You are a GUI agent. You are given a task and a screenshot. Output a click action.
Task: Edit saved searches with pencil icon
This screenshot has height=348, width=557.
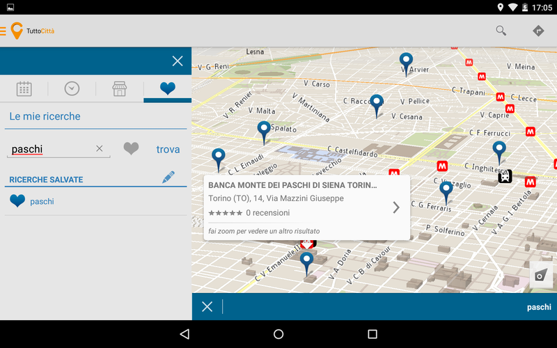[x=168, y=177]
